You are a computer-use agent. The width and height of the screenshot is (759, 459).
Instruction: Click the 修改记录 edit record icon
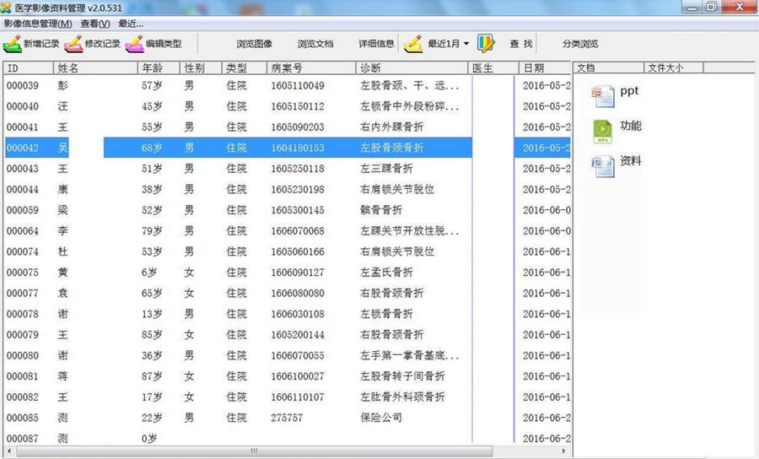73,44
